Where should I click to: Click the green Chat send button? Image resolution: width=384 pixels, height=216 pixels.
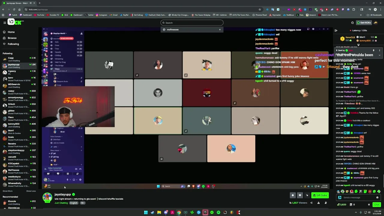(376, 205)
